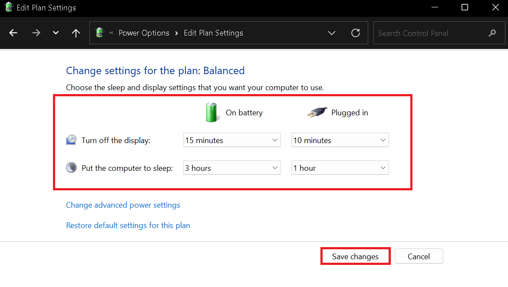
Task: Navigate to Power Options breadcrumb
Action: point(144,33)
